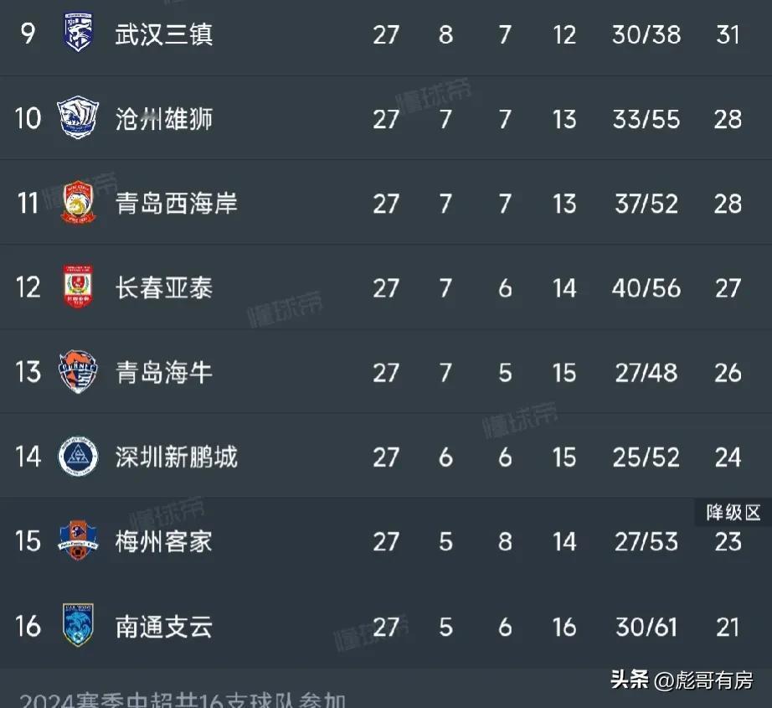
Task: Open the 长春亚泰 team name
Action: click(x=164, y=287)
